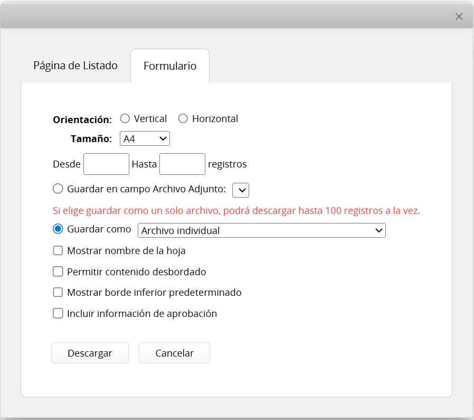Switch to the Página de Listado tab
This screenshot has height=420, width=474.
[x=75, y=66]
